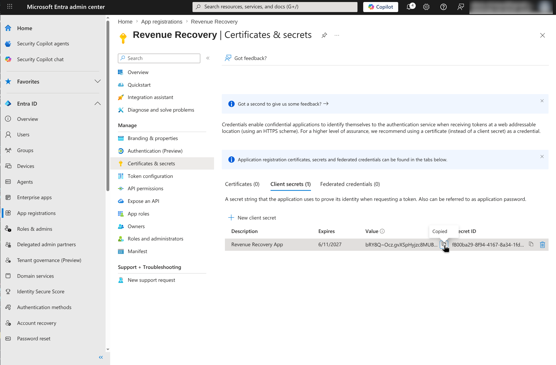This screenshot has height=365, width=556.
Task: Follow the feedback request link
Action: [x=283, y=104]
